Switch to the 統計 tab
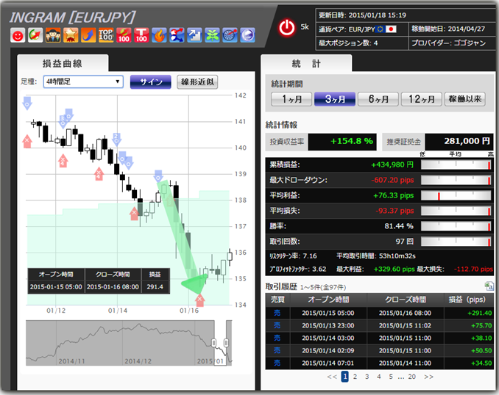499x395 pixels. (x=306, y=63)
